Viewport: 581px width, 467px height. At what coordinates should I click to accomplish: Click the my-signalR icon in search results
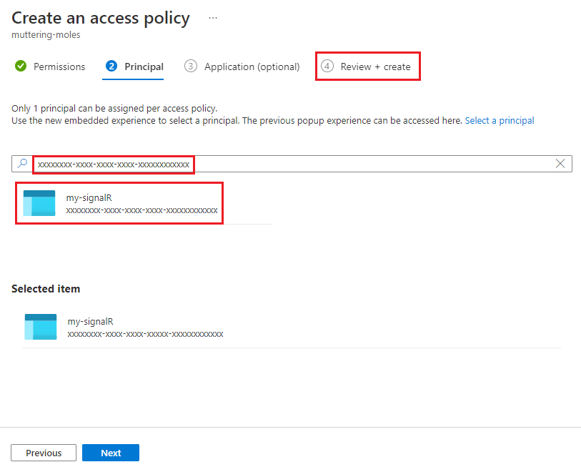[39, 203]
